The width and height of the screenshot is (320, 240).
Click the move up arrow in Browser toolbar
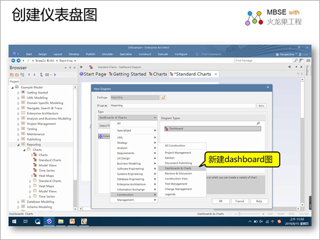[x=29, y=75]
